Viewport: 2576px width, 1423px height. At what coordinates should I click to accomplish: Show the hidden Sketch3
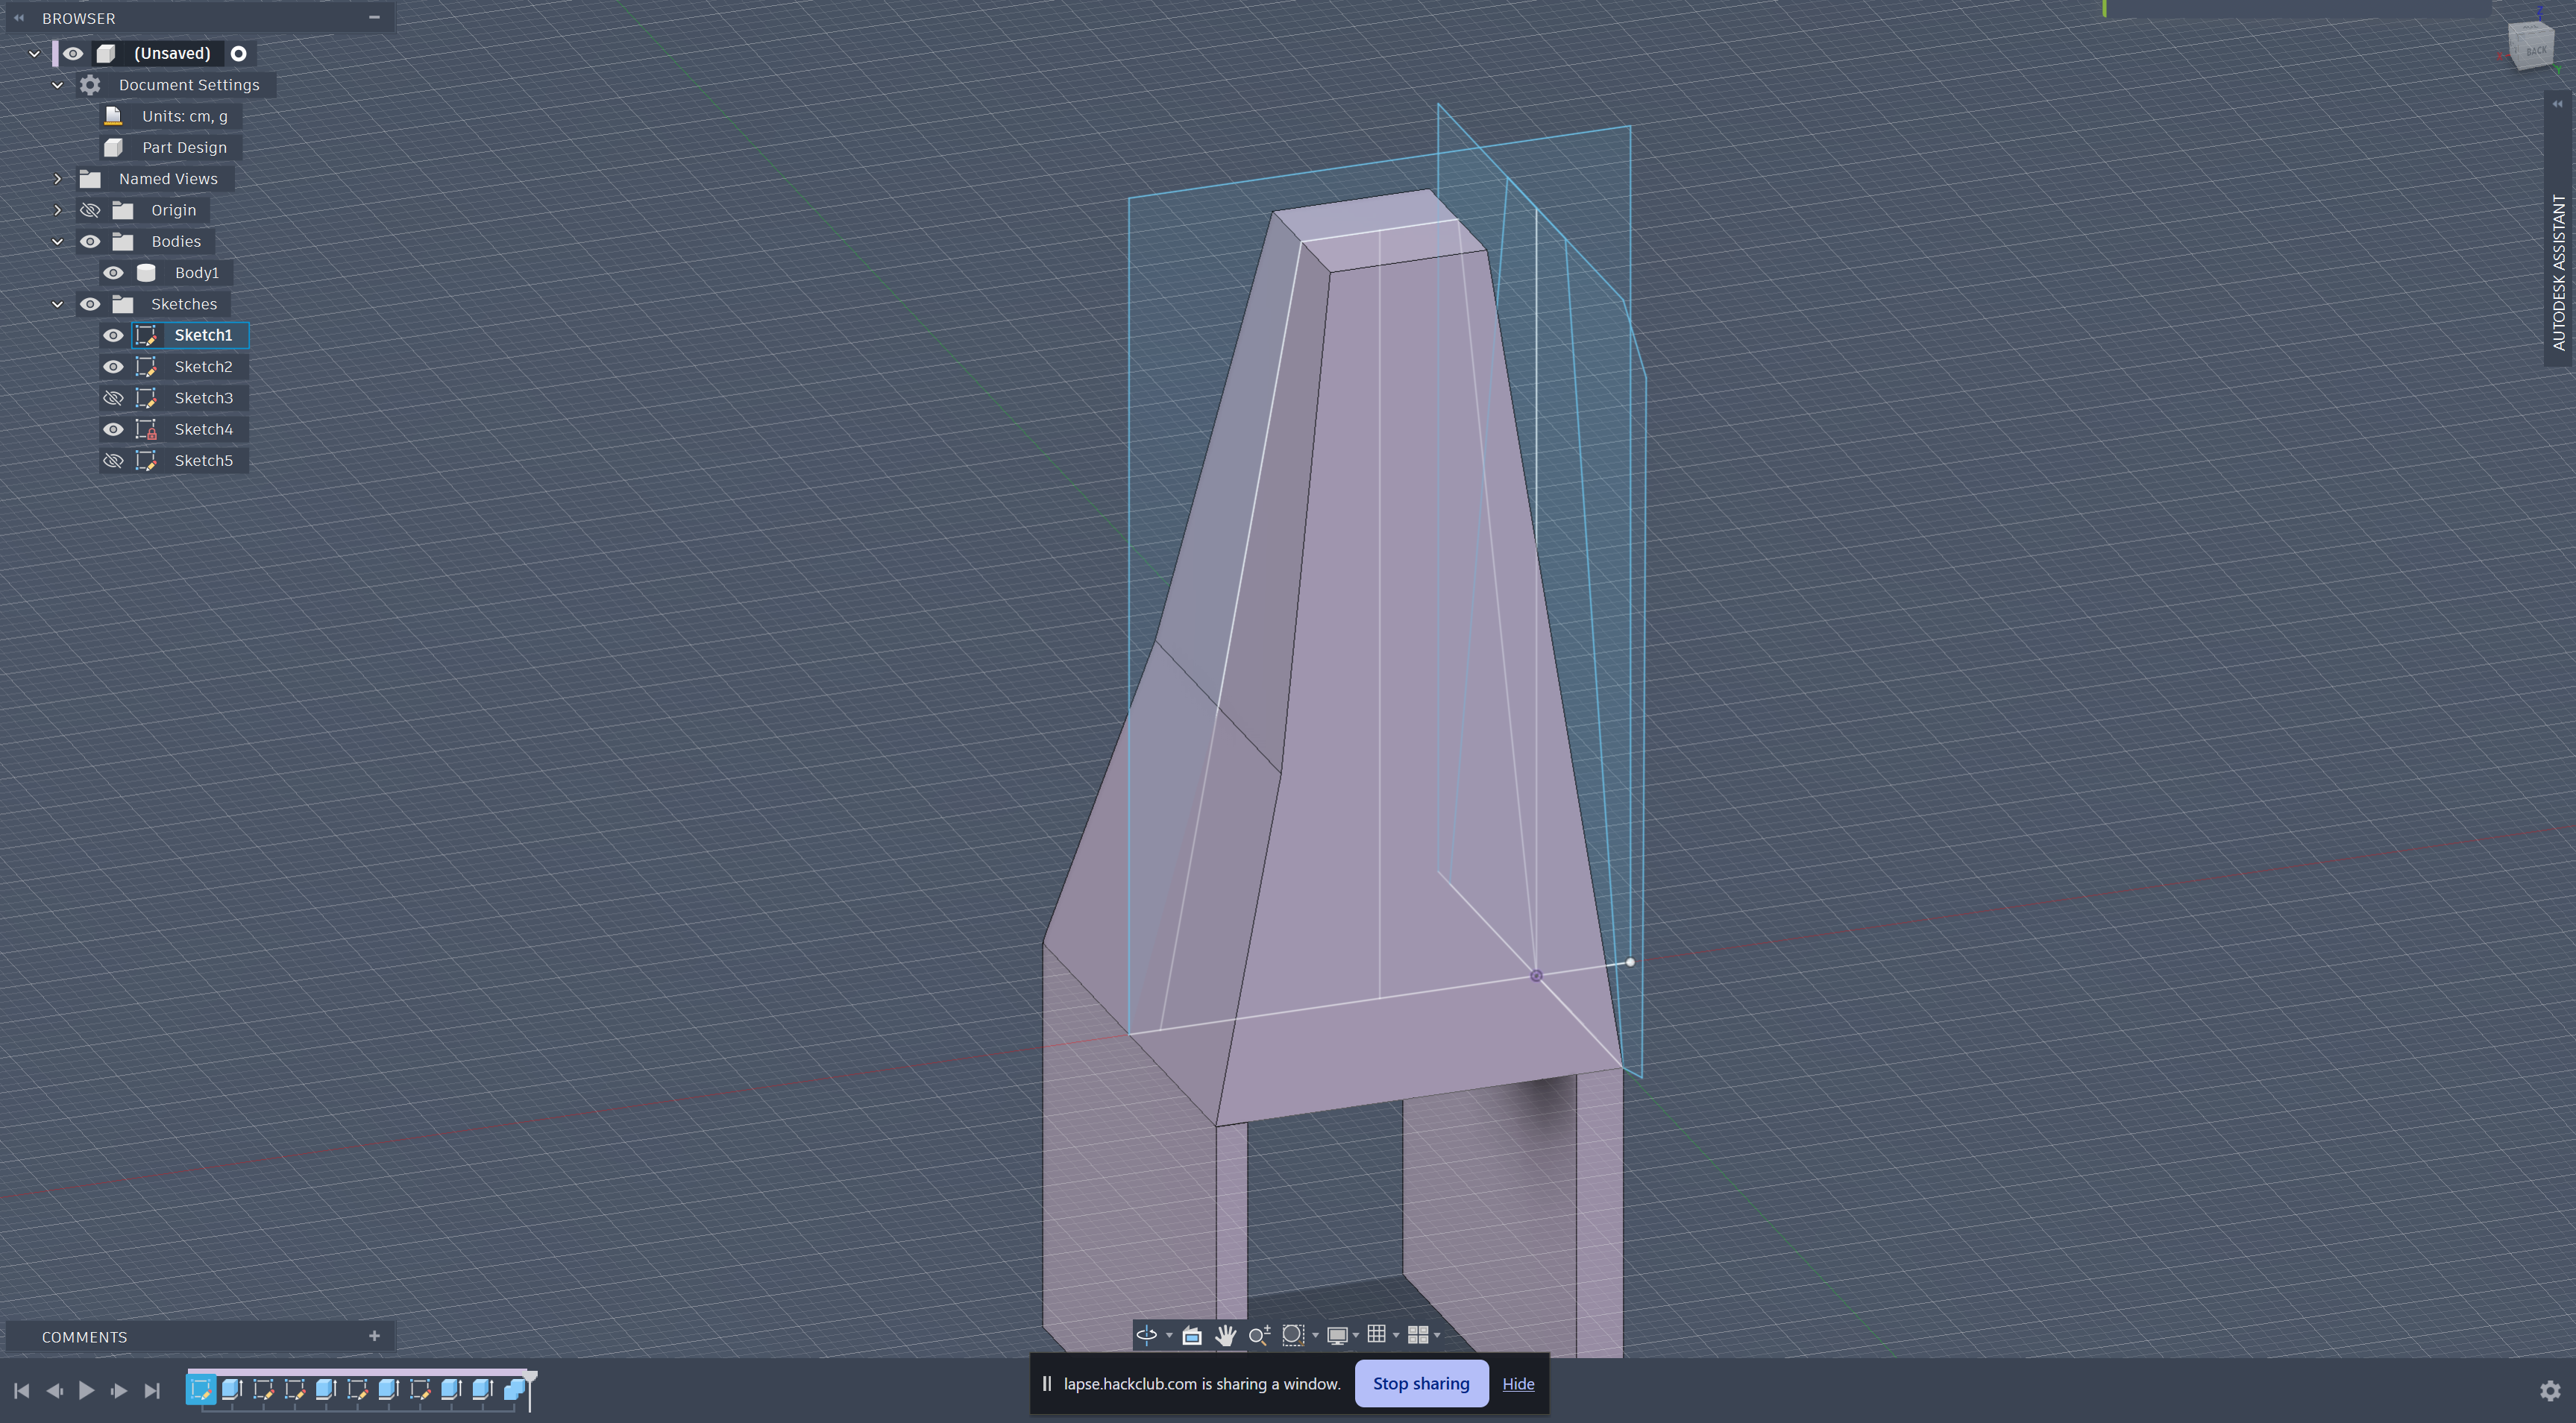point(113,398)
